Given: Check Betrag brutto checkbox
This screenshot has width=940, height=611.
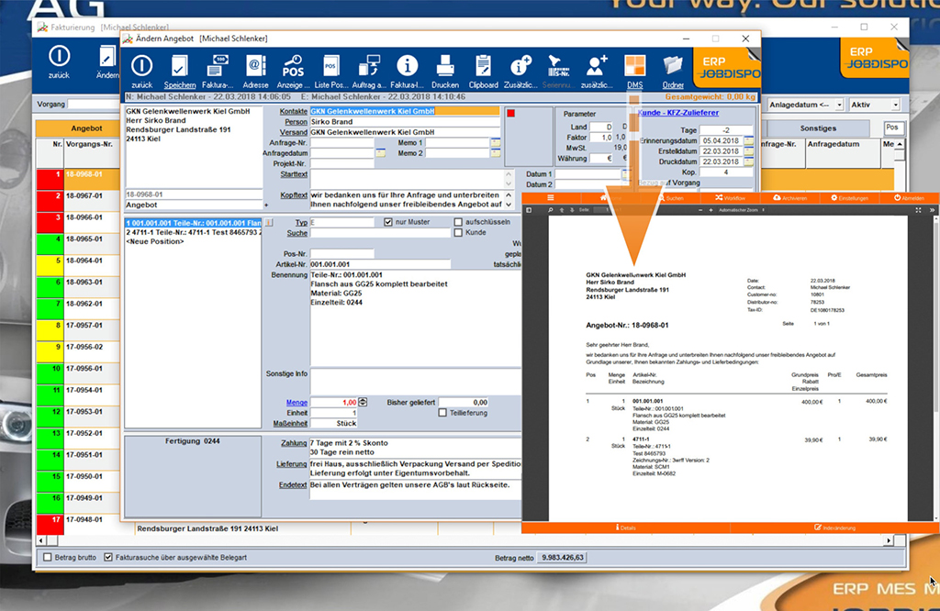Looking at the screenshot, I should [x=48, y=557].
